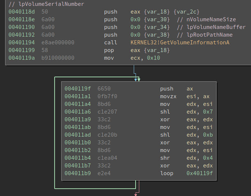The image size is (251, 196).
Task: Click the push ax instruction's ax operand
Action: pyautogui.click(x=189, y=89)
